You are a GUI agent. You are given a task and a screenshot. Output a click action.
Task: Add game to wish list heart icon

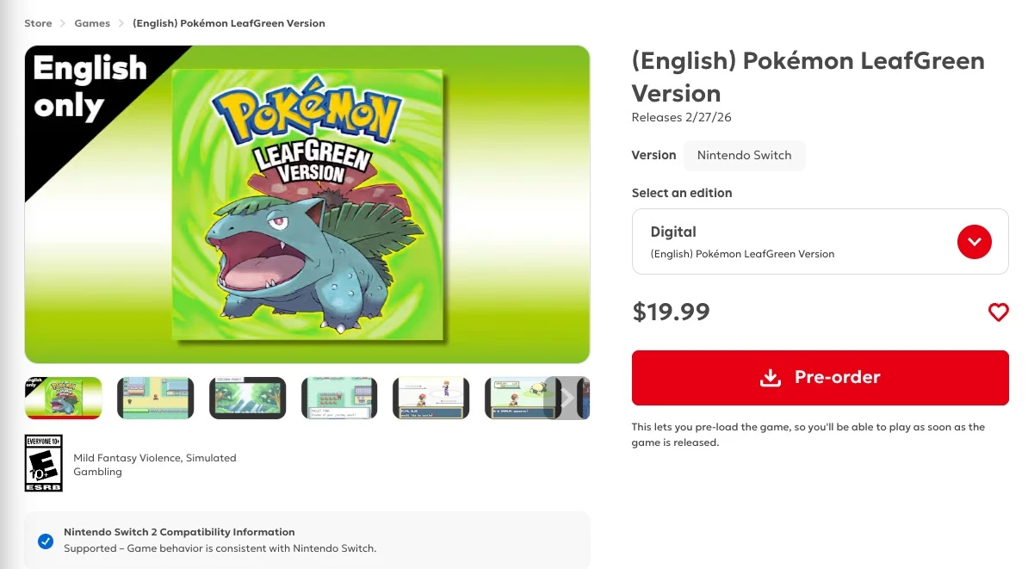(x=998, y=312)
